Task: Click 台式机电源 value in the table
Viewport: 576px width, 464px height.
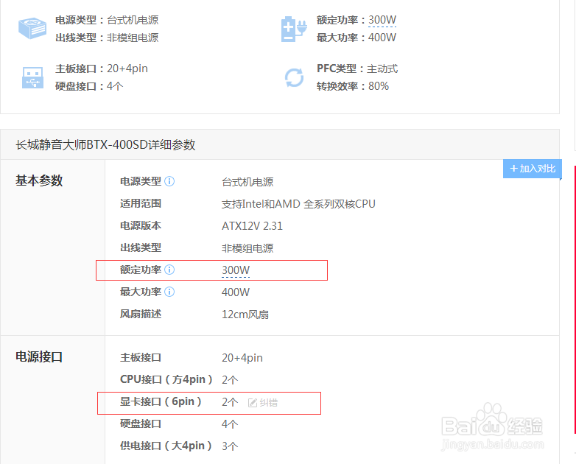Action: coord(247,182)
